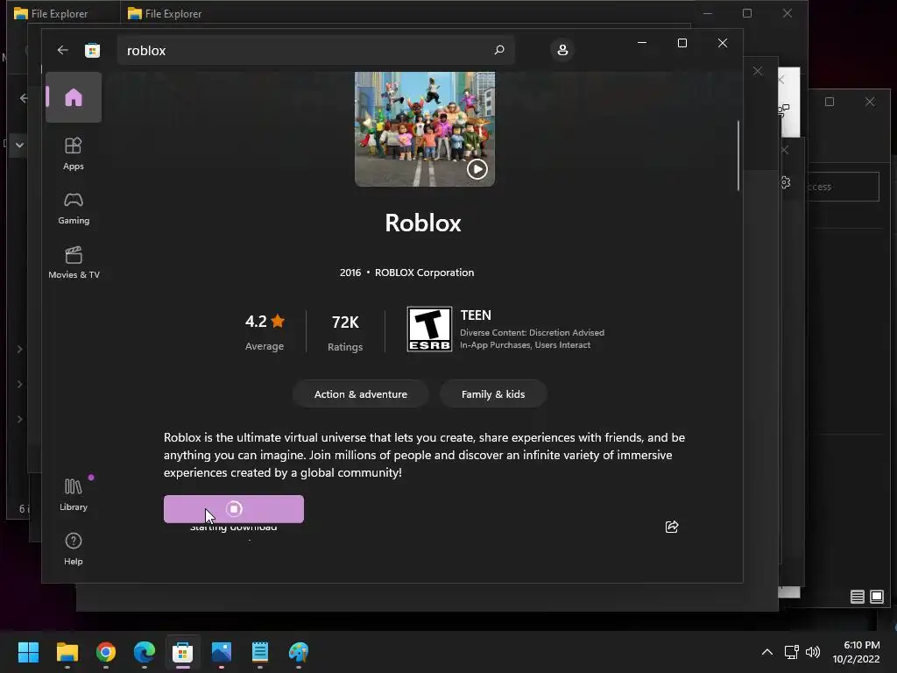Click the Microsoft Store logo icon
The width and height of the screenshot is (897, 673).
pos(92,50)
